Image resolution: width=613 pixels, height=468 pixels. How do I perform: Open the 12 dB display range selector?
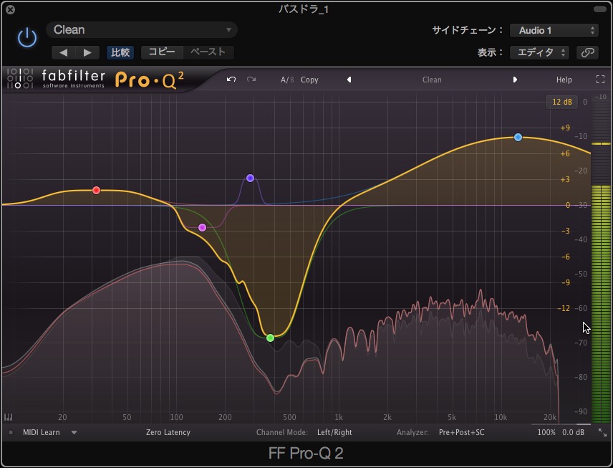click(x=561, y=102)
